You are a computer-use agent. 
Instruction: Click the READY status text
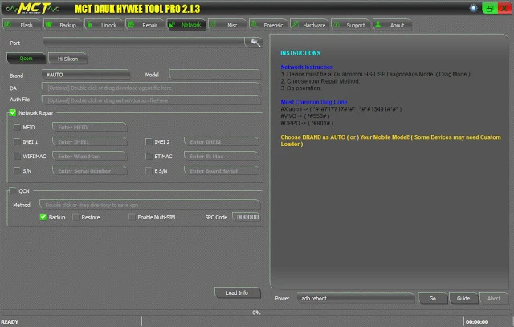(10, 321)
